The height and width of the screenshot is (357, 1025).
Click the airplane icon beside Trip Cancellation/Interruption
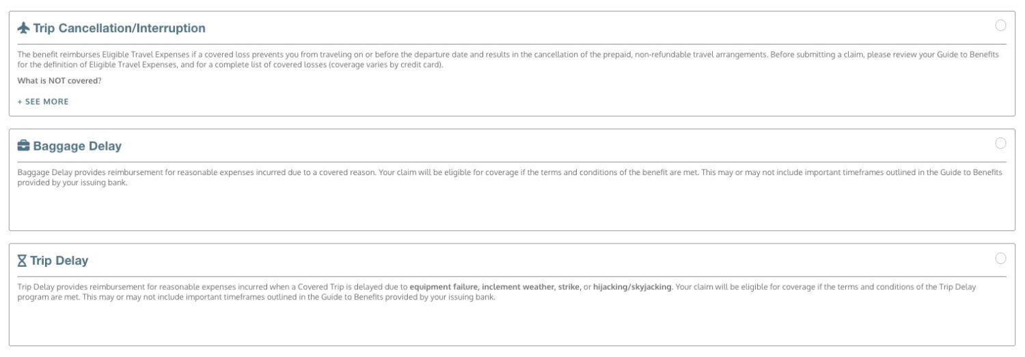(23, 28)
